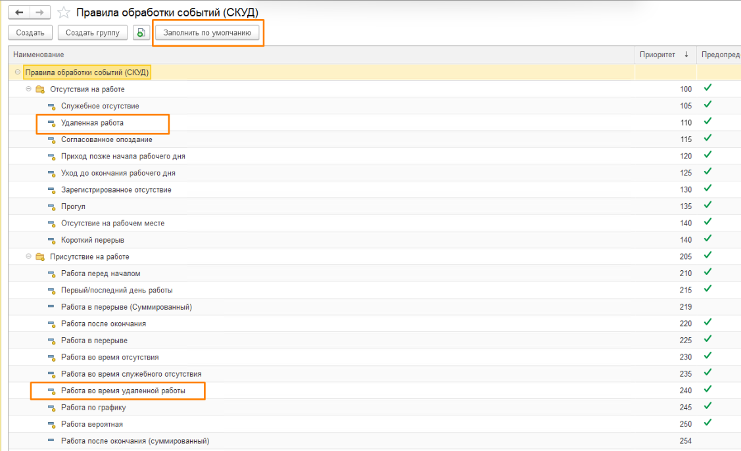
Task: Click the folder icon of Отсутствия на работе
Action: tap(40, 89)
